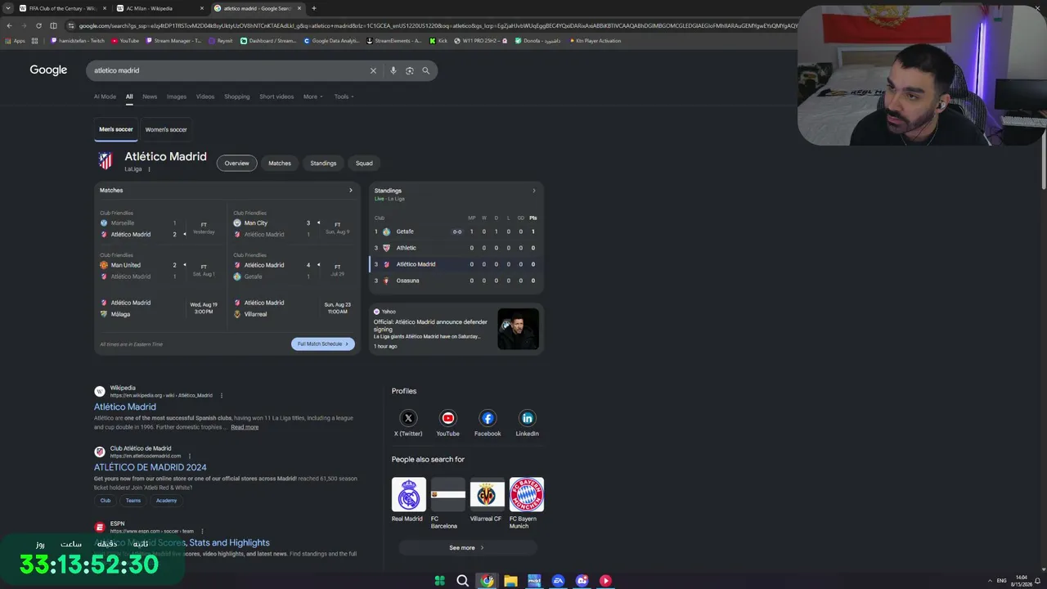
Task: Open Google Lens image search
Action: tap(410, 70)
